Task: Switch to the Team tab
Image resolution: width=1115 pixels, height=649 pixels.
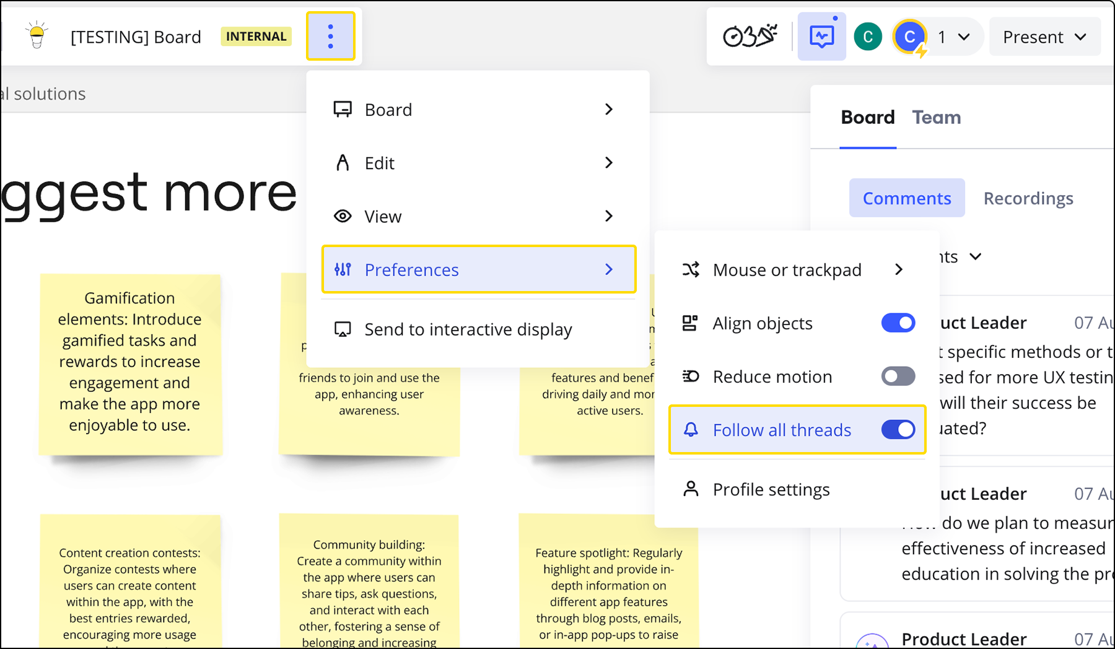Action: [936, 118]
